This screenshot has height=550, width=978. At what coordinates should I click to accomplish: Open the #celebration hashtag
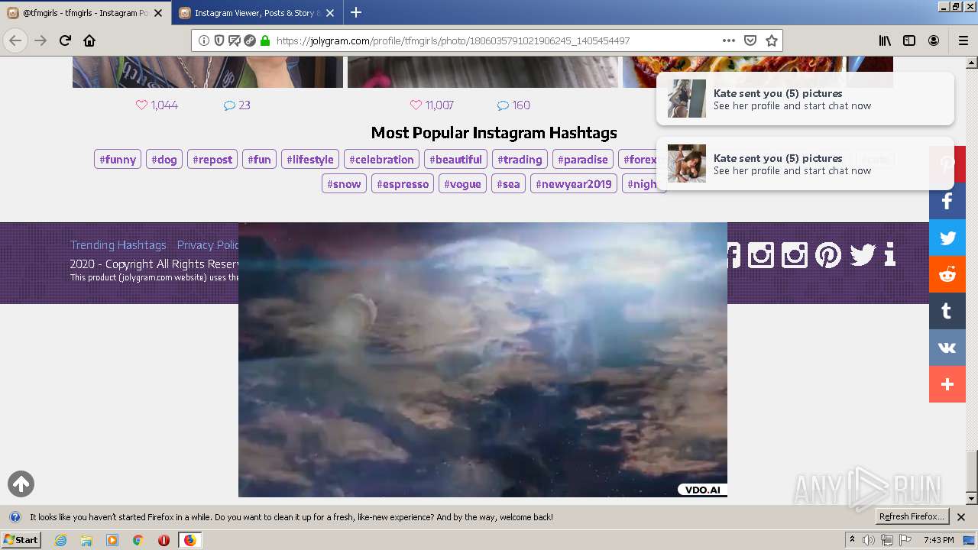pos(381,160)
